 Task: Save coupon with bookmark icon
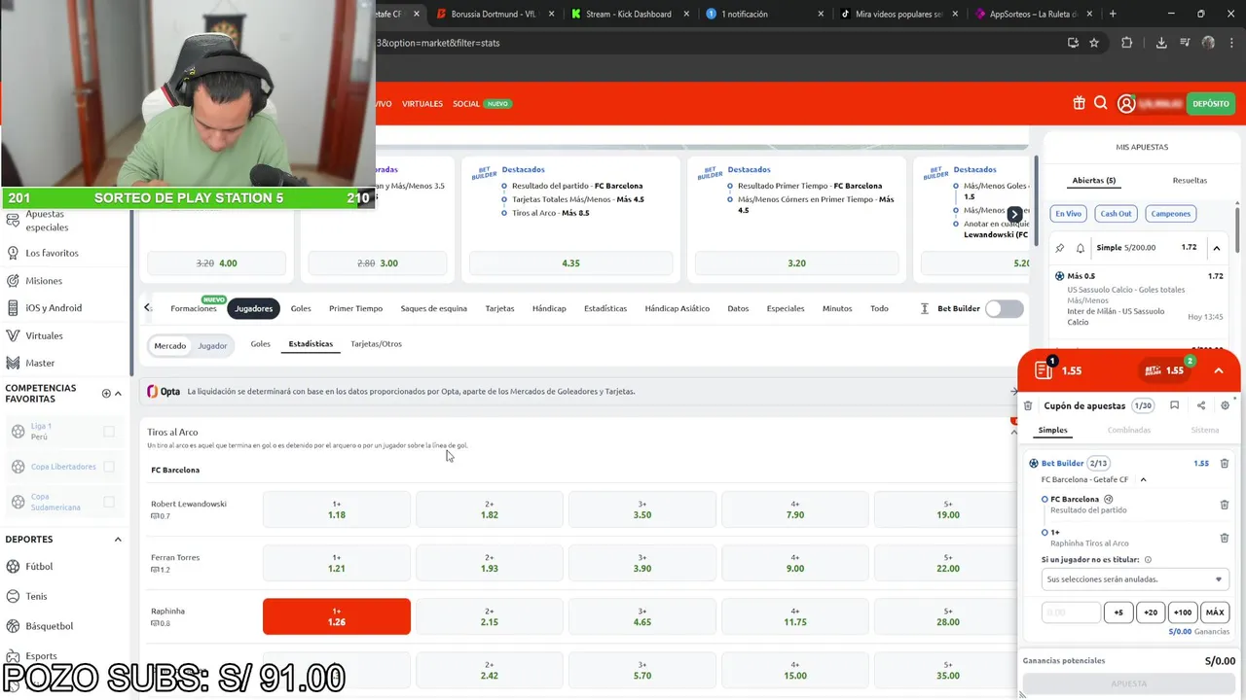1174,405
